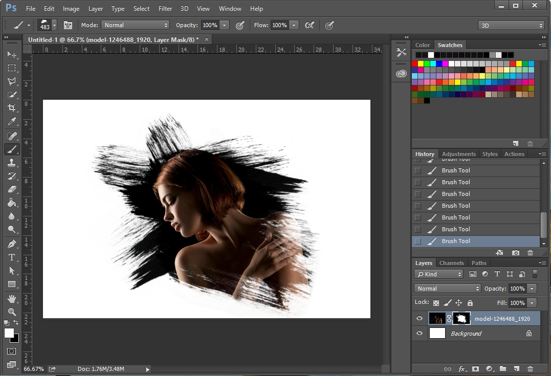Select the Clone Stamp tool
This screenshot has height=376, width=551.
12,163
